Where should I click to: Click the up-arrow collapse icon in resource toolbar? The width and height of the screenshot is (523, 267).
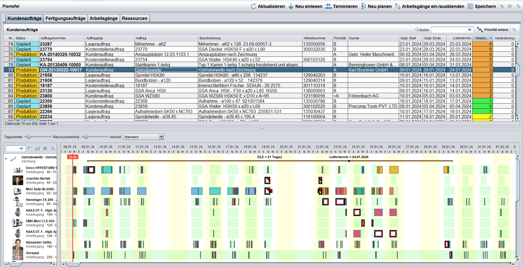click(x=29, y=148)
